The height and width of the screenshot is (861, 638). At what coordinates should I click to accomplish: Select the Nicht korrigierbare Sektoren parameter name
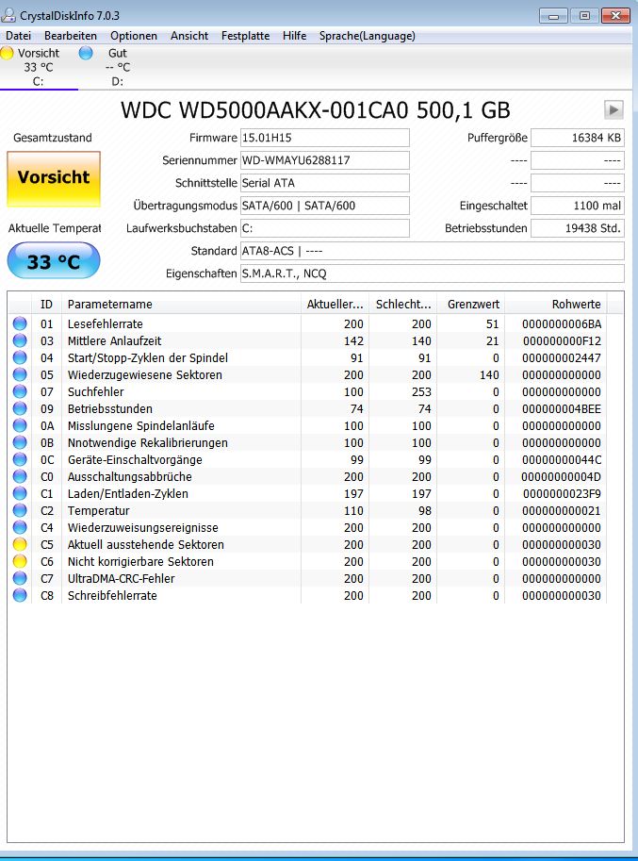click(140, 562)
